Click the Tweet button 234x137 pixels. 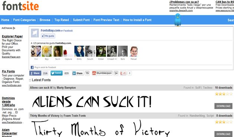[56, 73]
